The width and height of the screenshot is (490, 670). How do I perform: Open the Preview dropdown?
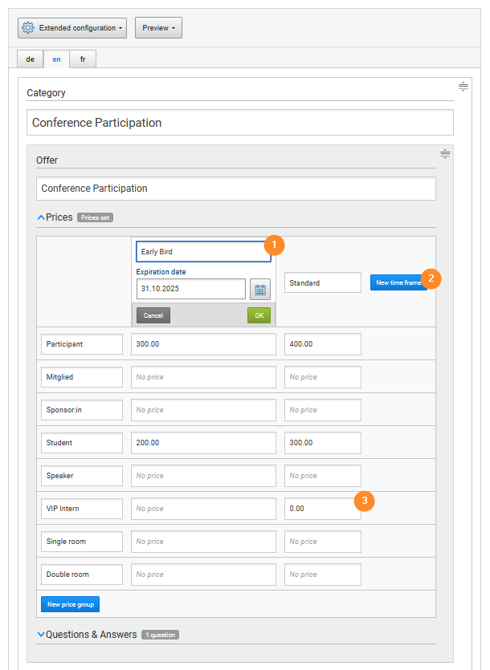pos(157,27)
